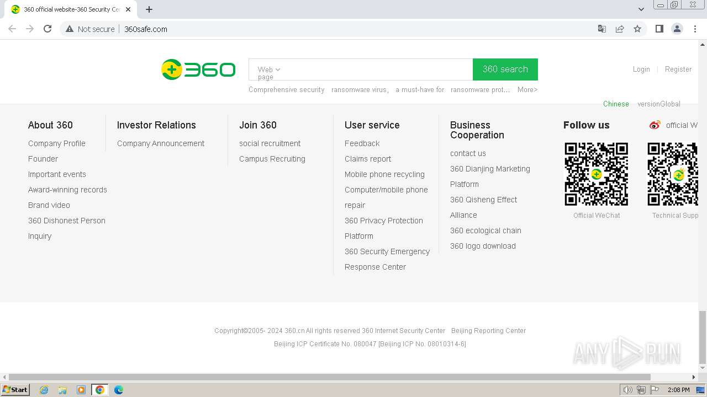The width and height of the screenshot is (707, 397).
Task: Open the Chrome profile icon
Action: 677,29
